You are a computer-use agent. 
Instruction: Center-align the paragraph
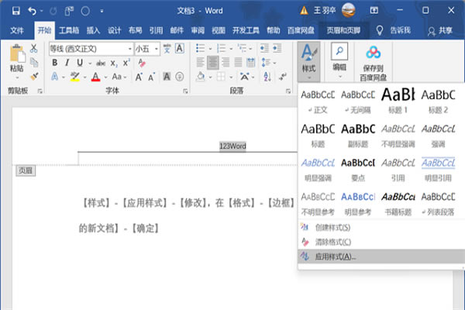213,63
